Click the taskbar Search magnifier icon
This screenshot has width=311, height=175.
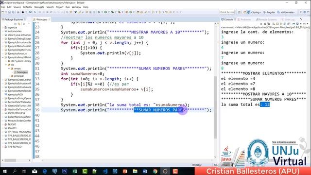coord(15,171)
